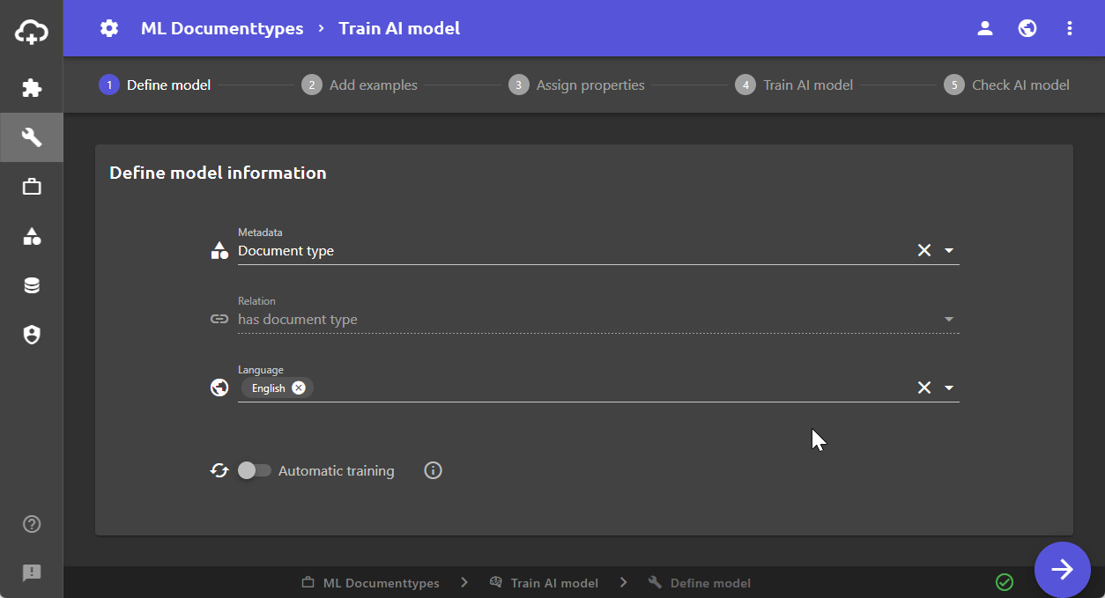Image resolution: width=1105 pixels, height=598 pixels.
Task: Go to step 5 Check AI model
Action: [x=1007, y=85]
